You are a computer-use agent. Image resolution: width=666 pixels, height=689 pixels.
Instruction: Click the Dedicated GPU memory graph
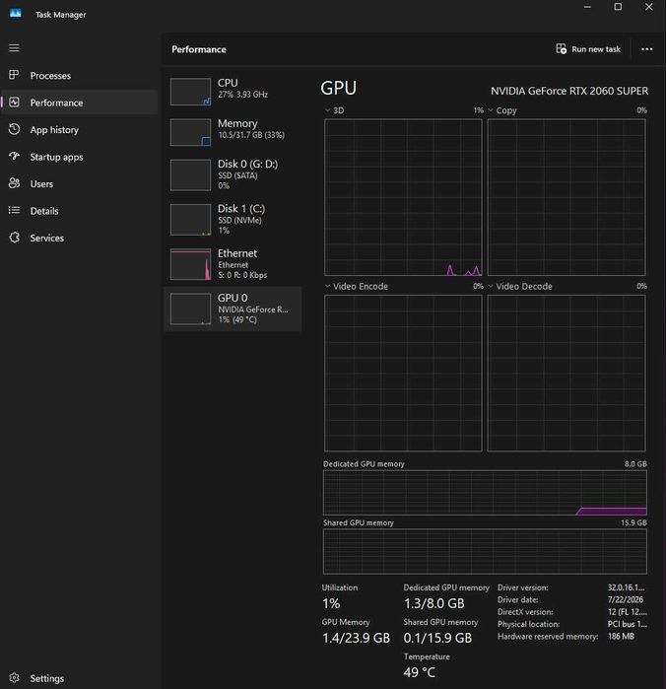coord(485,492)
